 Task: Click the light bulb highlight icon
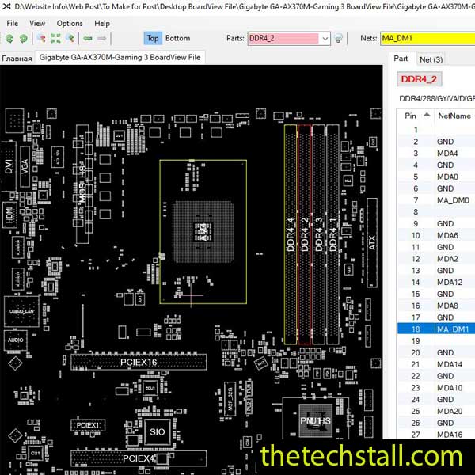tap(338, 39)
